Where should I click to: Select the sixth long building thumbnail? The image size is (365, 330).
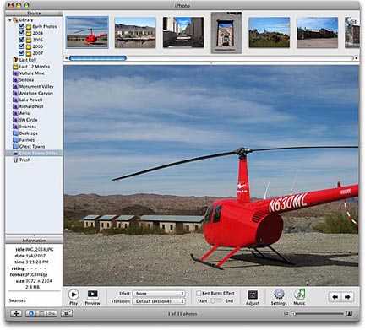pos(318,32)
